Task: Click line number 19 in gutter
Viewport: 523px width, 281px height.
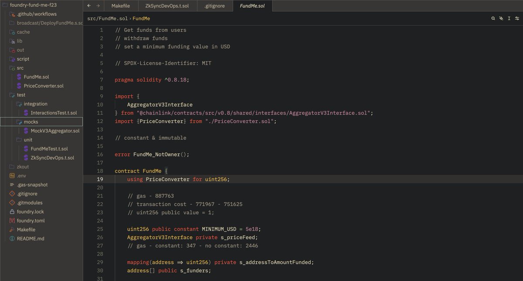Action: tap(100, 179)
